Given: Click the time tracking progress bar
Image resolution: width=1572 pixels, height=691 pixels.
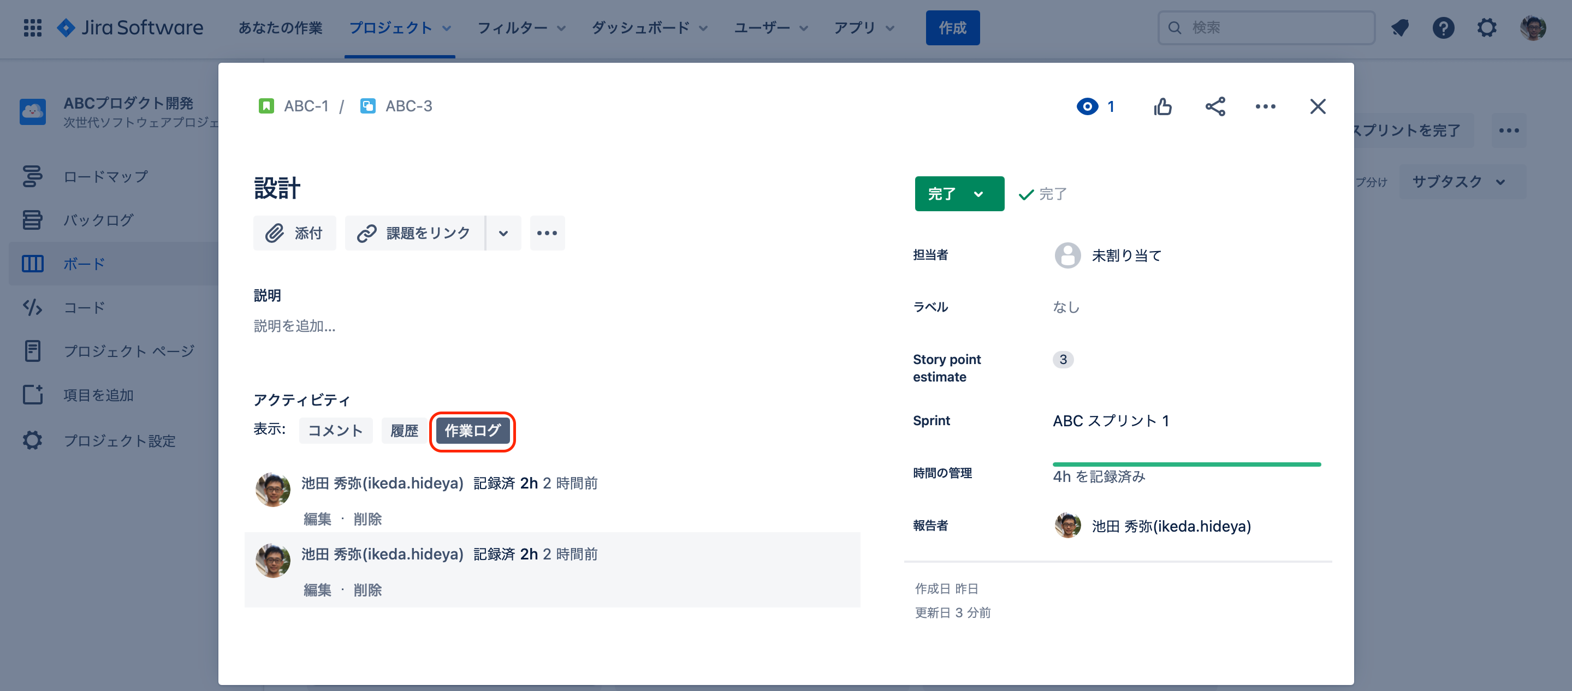Looking at the screenshot, I should point(1186,464).
